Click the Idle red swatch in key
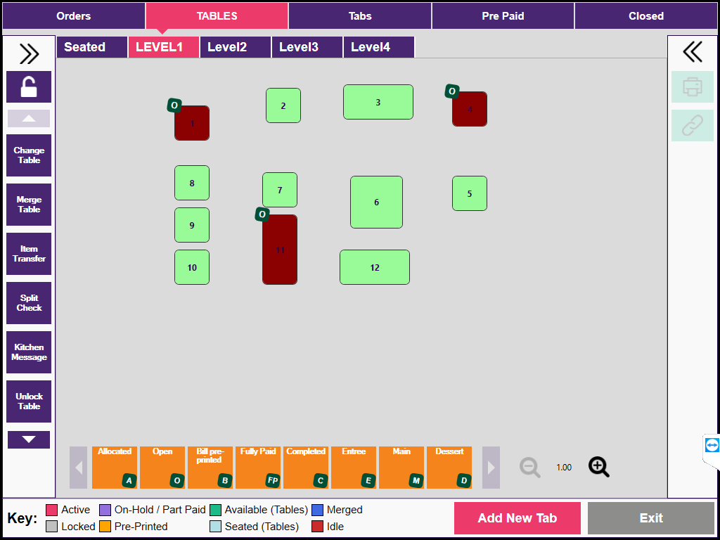Screen dimensions: 720x540 (317, 526)
